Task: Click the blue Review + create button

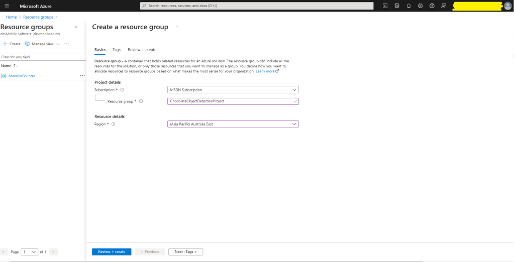Action: [112, 251]
